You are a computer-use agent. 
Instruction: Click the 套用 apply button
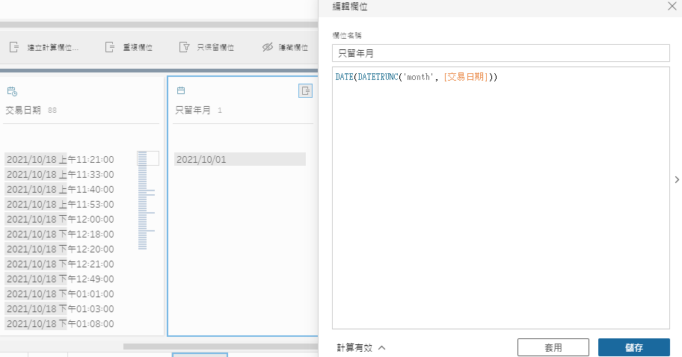[553, 347]
